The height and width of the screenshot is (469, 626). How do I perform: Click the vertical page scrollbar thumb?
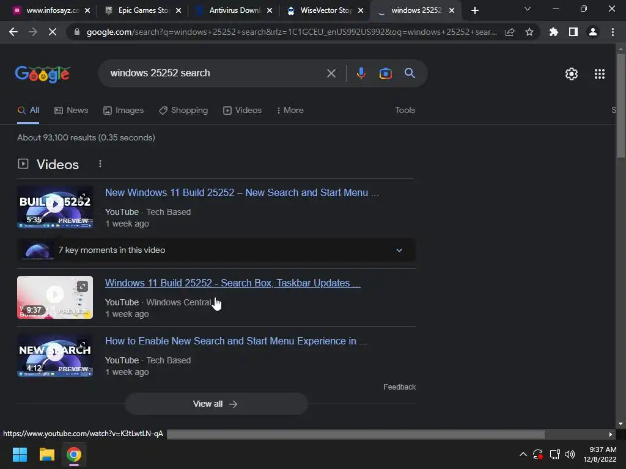(620, 105)
